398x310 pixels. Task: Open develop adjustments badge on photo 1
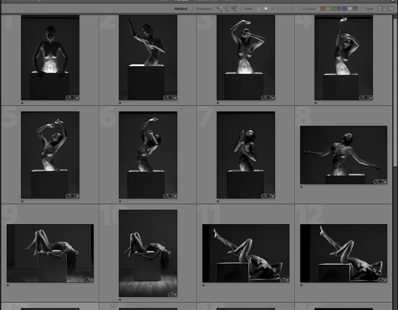[x=77, y=98]
